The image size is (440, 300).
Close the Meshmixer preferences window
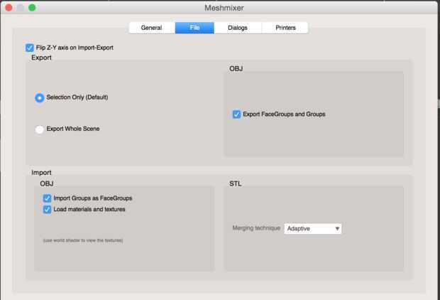coord(9,8)
